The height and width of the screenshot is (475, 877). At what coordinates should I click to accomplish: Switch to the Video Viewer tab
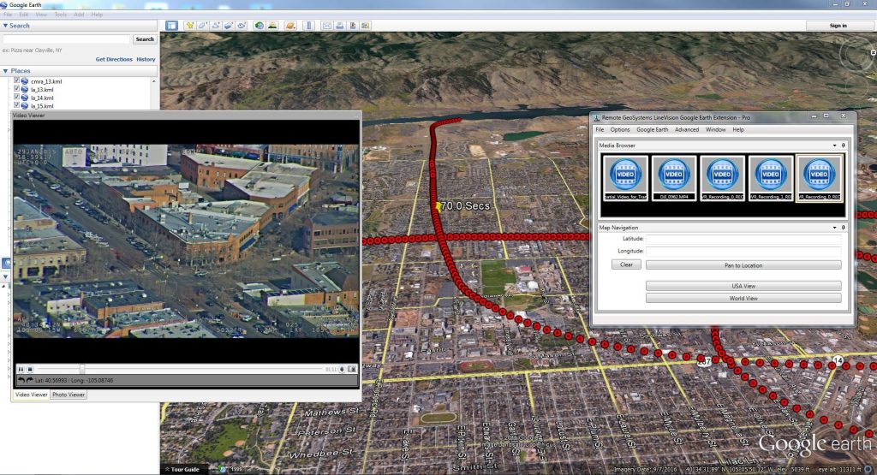32,395
